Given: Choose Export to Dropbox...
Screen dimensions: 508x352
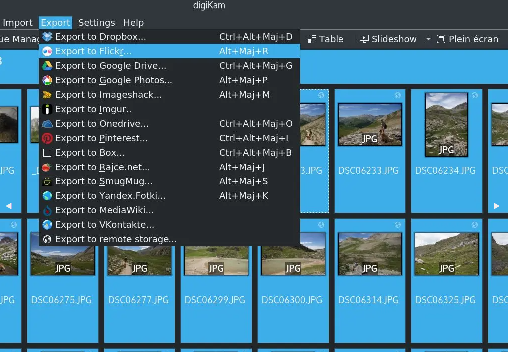Looking at the screenshot, I should (169, 37).
